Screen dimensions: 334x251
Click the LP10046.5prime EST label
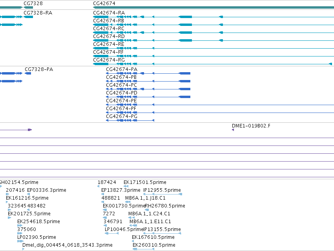coord(124,229)
